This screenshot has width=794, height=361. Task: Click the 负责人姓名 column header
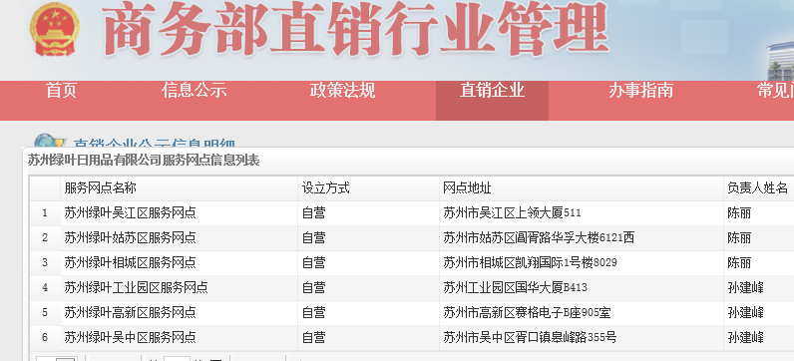758,188
